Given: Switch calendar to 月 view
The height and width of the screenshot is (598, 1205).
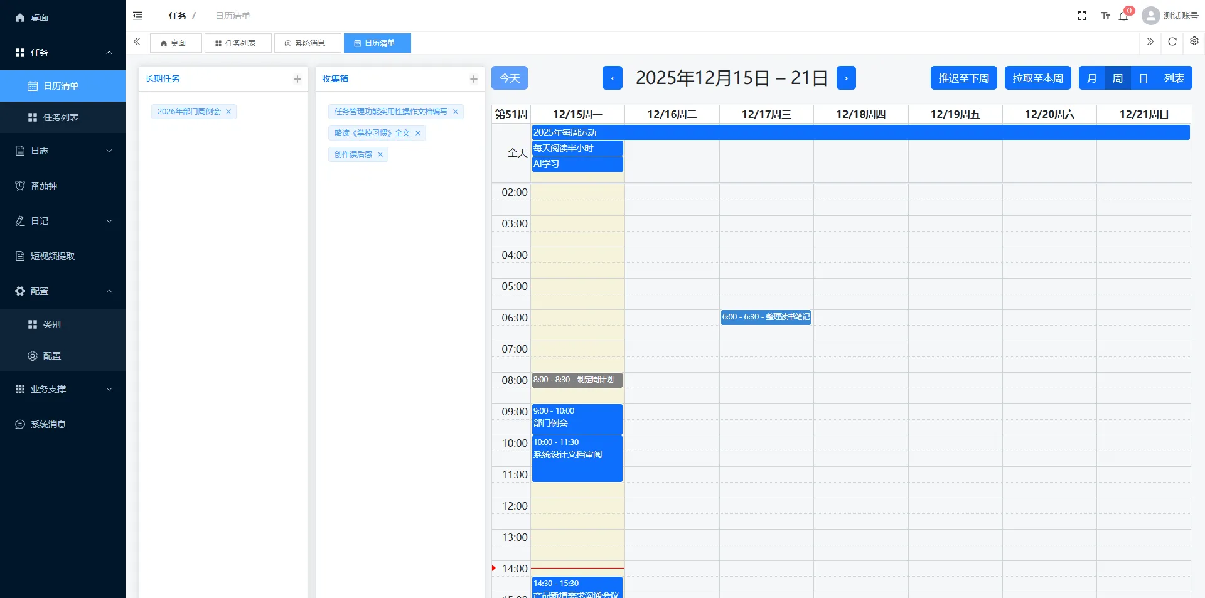Looking at the screenshot, I should [1091, 78].
